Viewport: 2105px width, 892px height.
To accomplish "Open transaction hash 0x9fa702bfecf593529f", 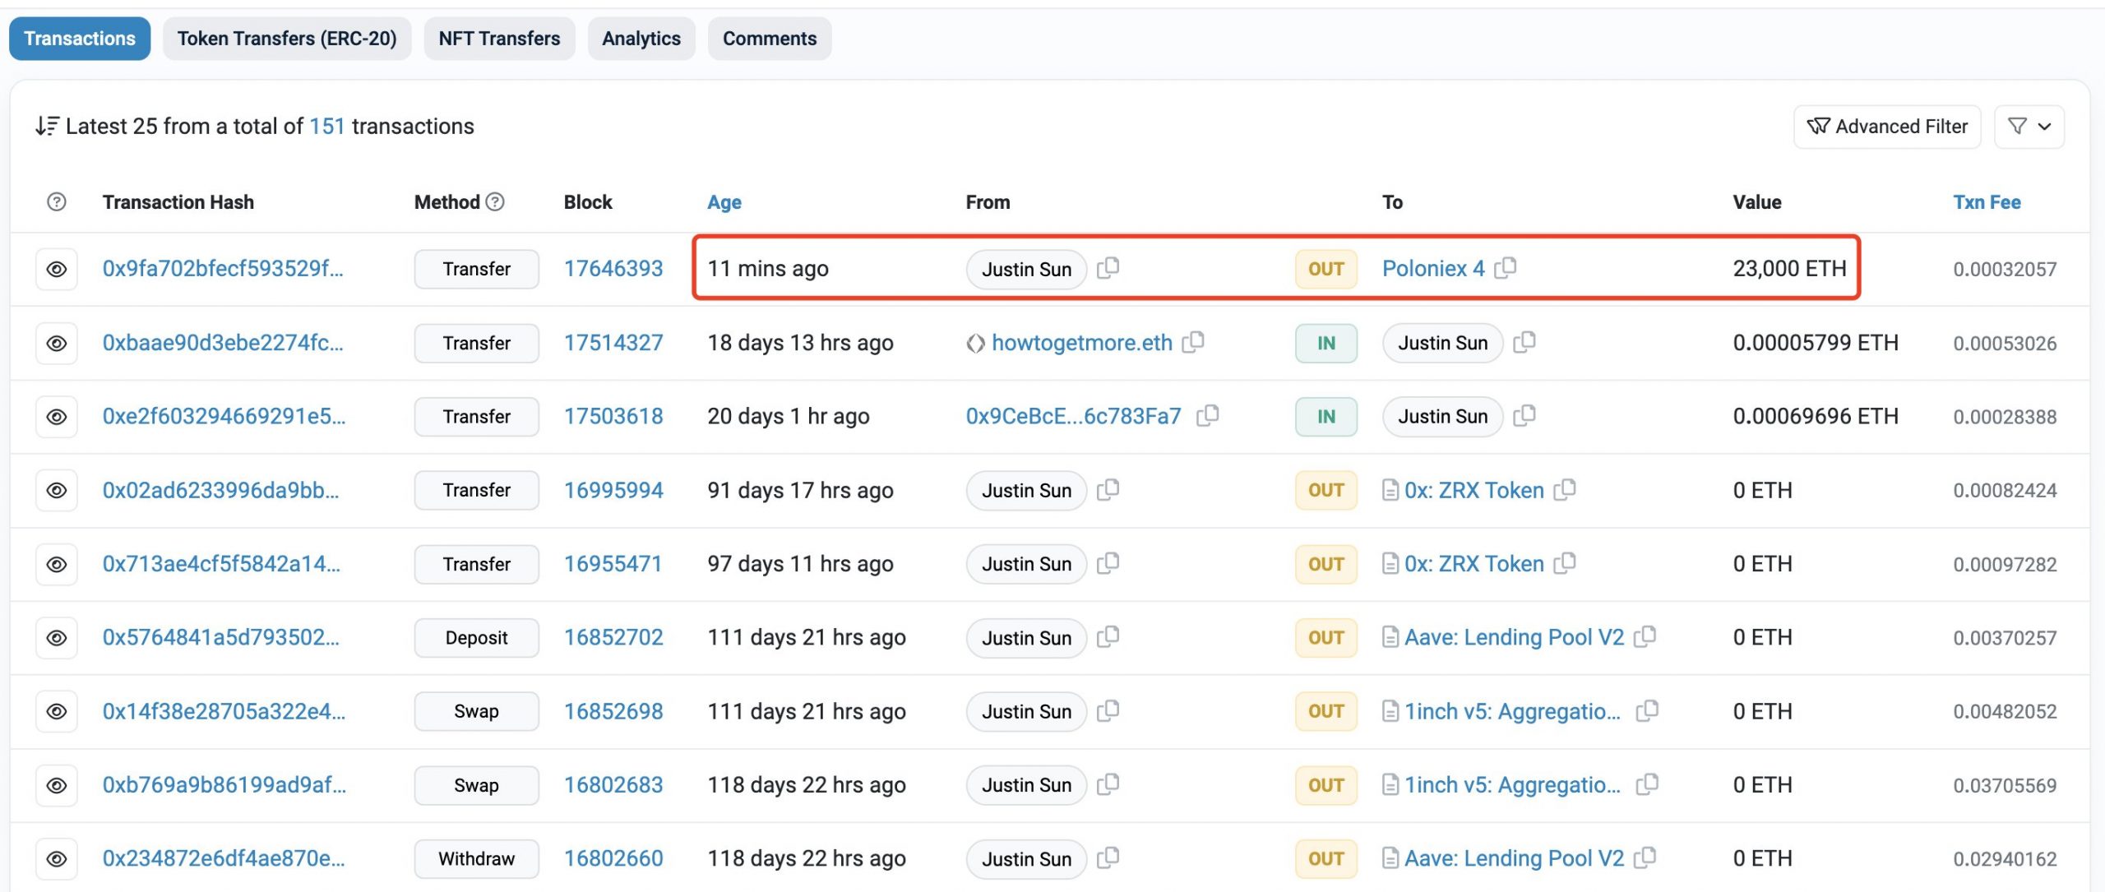I will (223, 269).
